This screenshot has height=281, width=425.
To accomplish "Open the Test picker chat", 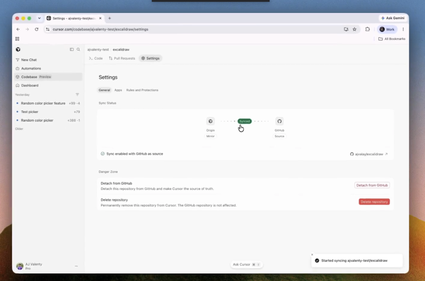I will click(x=48, y=112).
